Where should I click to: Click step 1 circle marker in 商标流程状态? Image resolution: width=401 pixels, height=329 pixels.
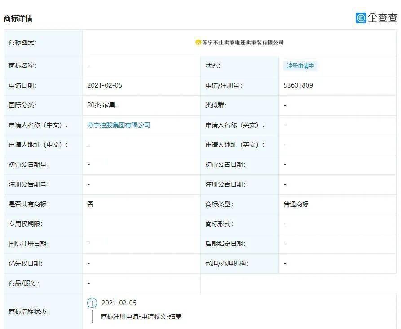[x=92, y=303]
